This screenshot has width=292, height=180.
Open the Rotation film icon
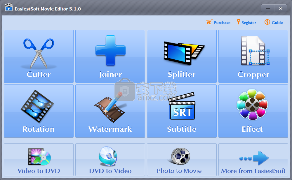[37, 106]
